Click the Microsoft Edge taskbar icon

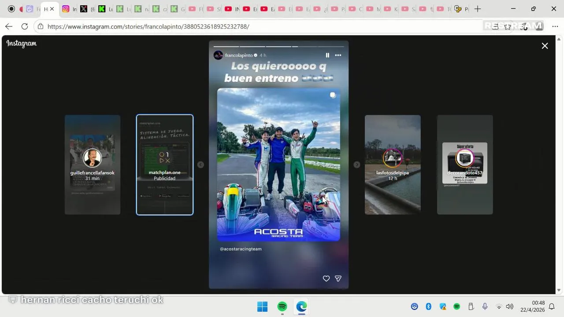coord(301,306)
